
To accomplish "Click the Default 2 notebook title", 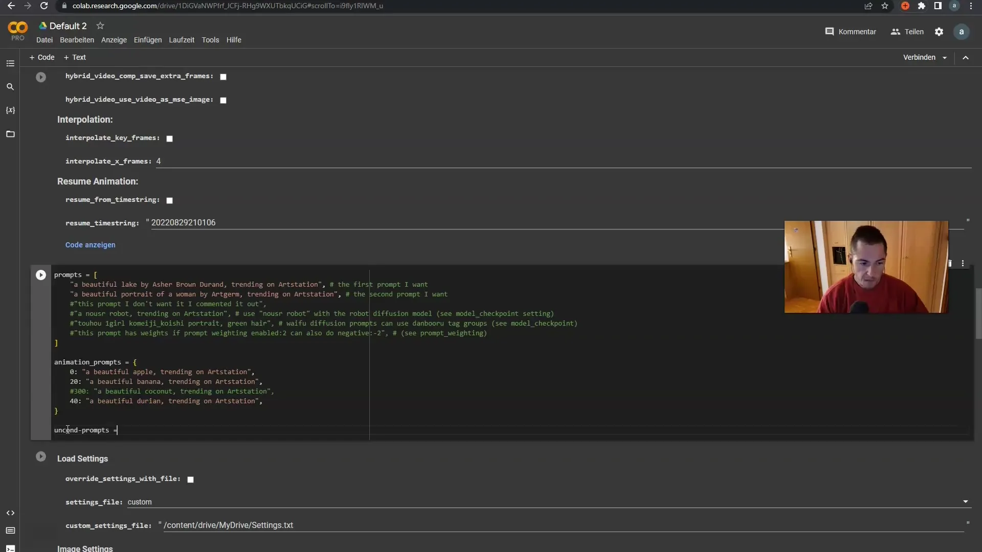I will [x=68, y=26].
